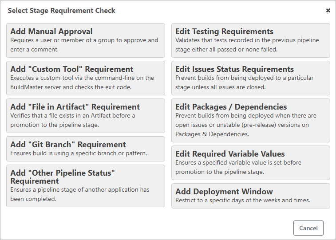Click description about approving and entering a comment

click(84, 45)
